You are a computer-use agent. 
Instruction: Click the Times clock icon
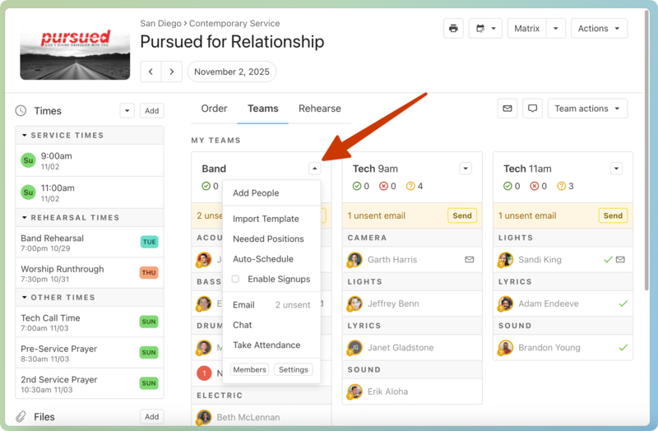click(x=21, y=111)
